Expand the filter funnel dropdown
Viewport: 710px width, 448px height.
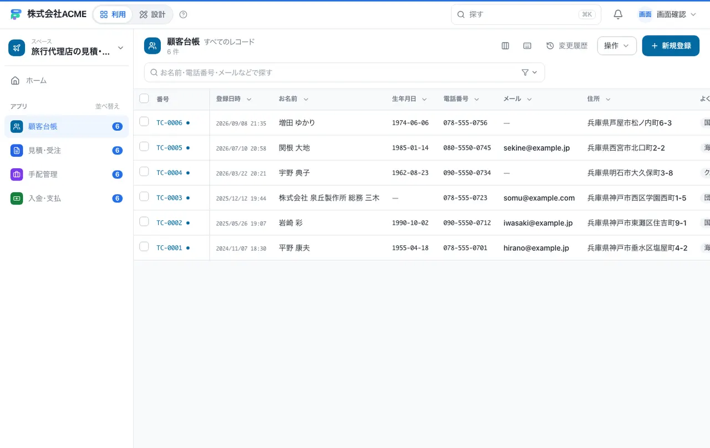click(530, 73)
